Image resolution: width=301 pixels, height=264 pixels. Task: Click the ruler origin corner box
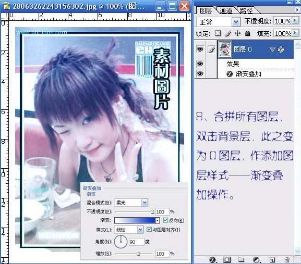coord(5,17)
